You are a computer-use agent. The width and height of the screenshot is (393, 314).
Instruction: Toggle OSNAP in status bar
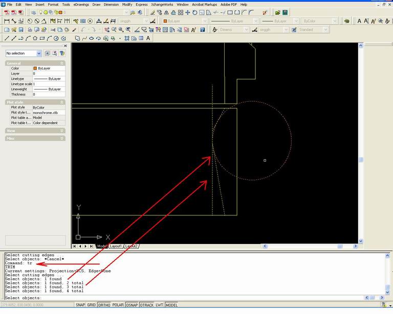[132, 305]
